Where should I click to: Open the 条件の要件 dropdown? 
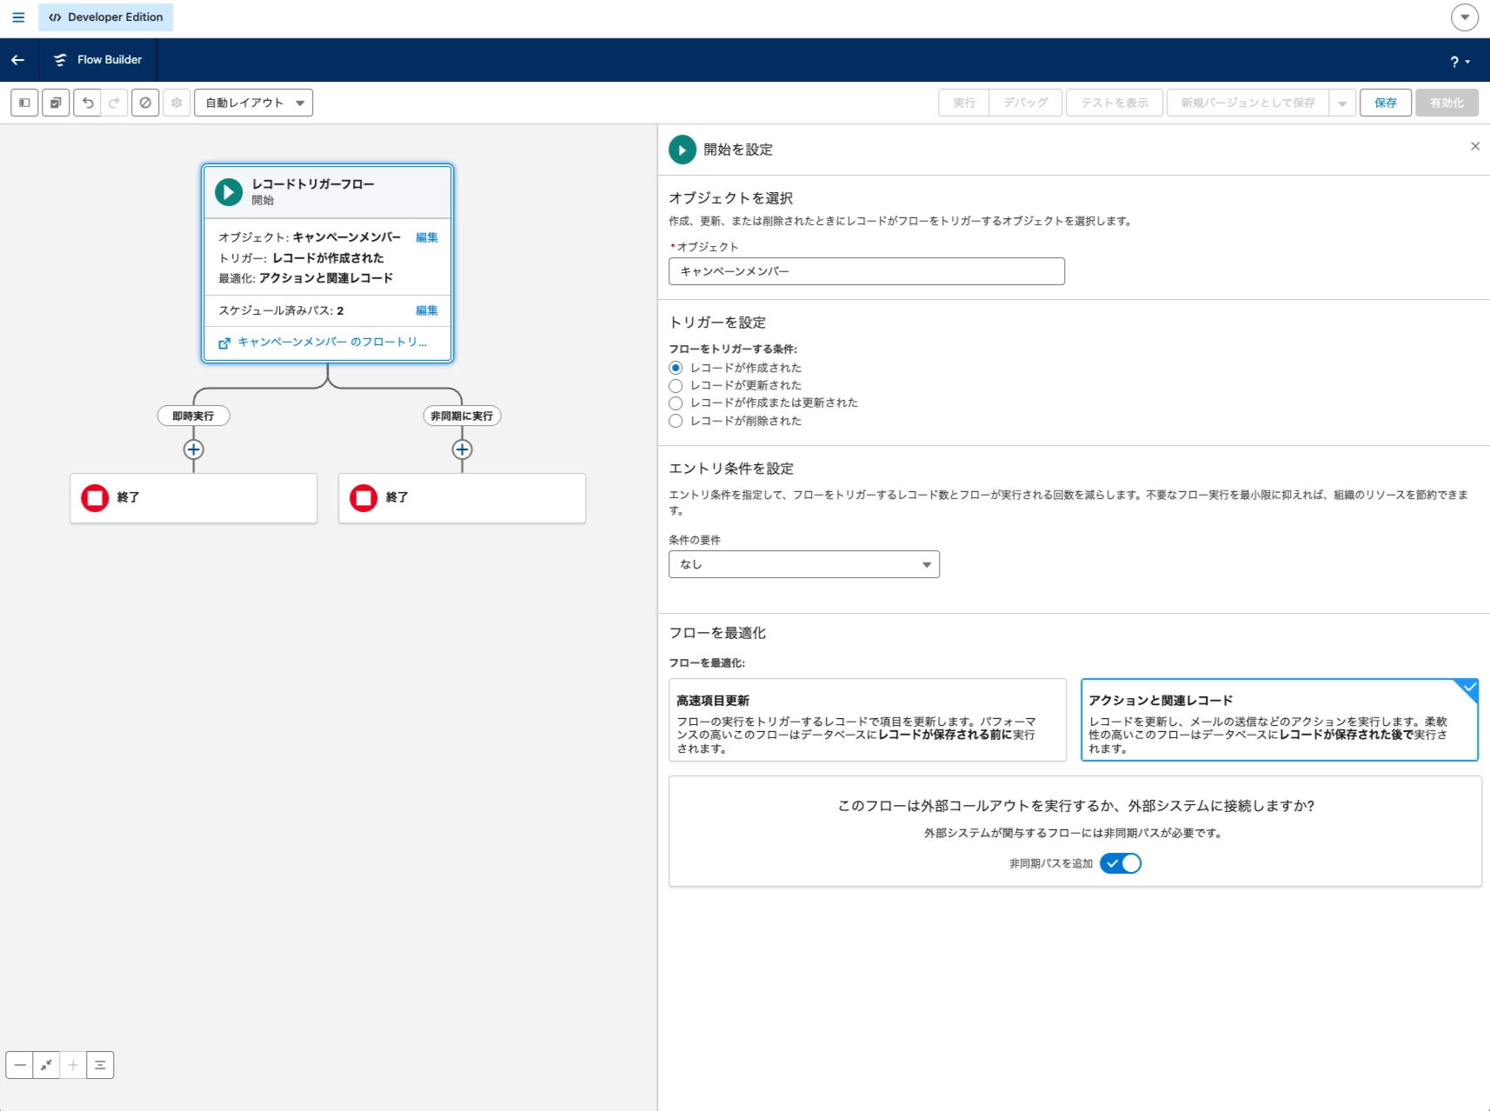click(x=804, y=564)
